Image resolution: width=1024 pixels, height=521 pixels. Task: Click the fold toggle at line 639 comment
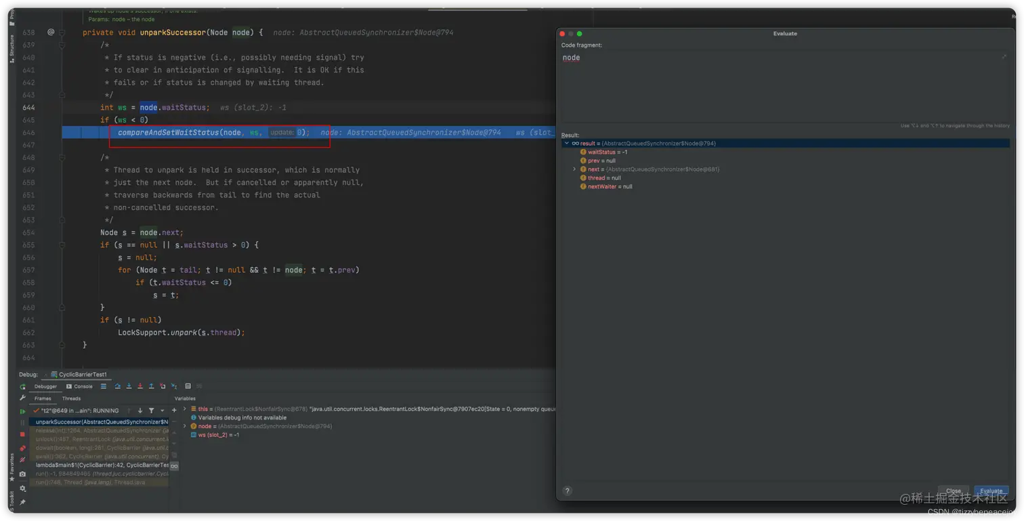point(62,45)
